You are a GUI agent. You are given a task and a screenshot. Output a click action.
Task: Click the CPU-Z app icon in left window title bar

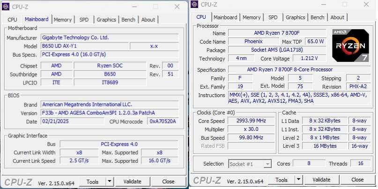pyautogui.click(x=6, y=7)
